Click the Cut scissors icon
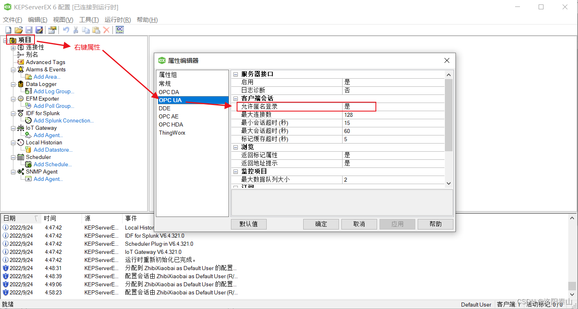Viewport: 578px width, 309px height. [x=75, y=30]
